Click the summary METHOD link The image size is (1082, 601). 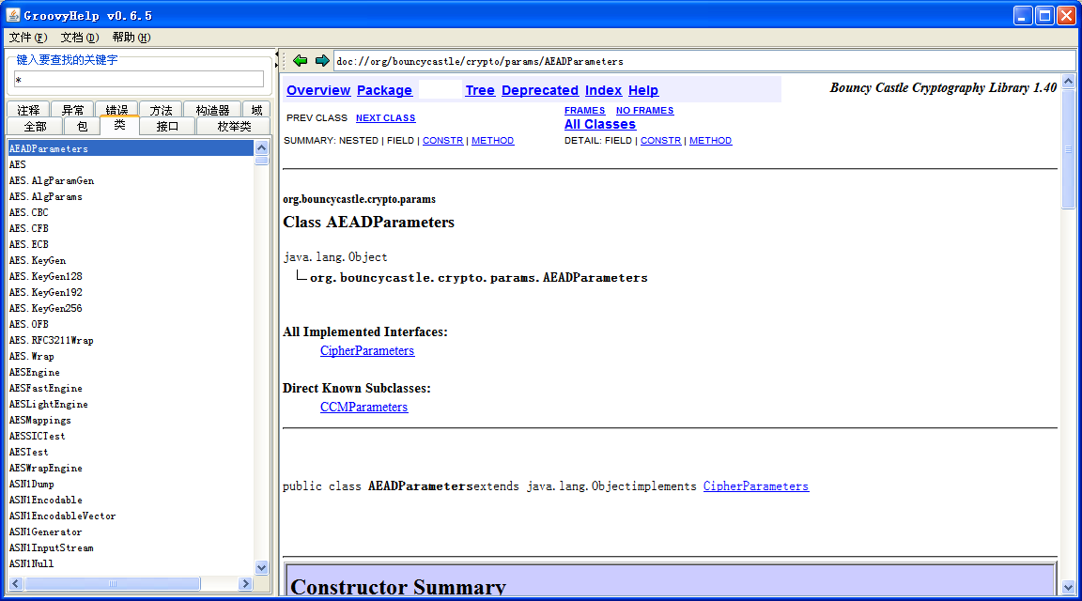coord(493,140)
